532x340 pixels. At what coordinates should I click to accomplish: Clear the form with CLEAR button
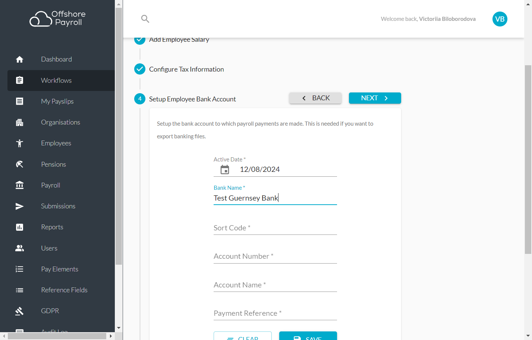coord(243,336)
